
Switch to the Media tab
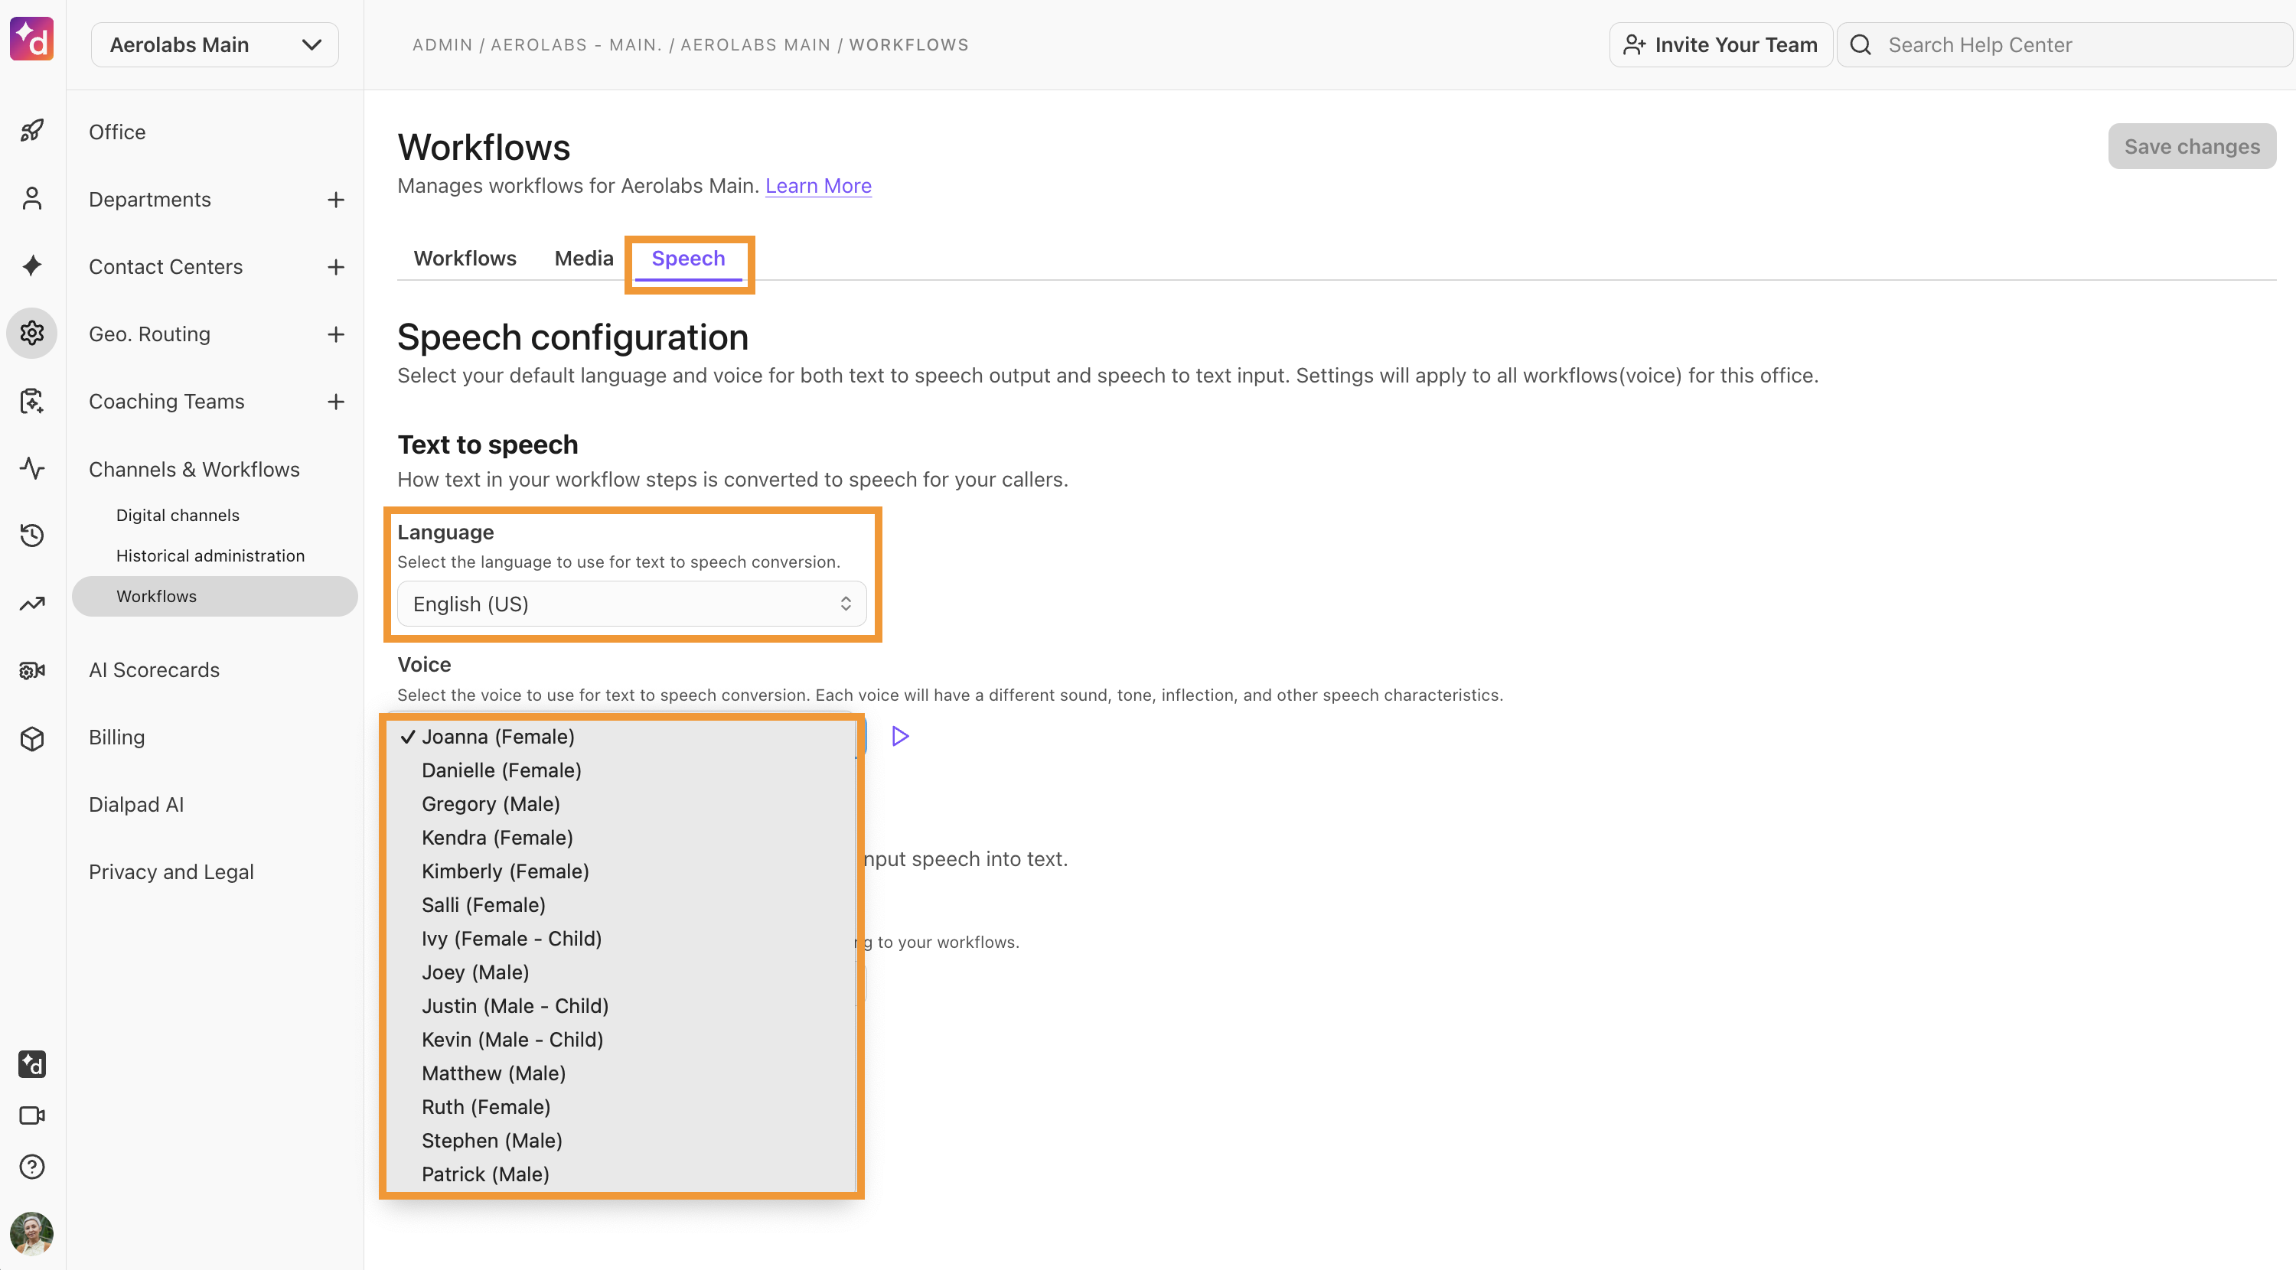pos(584,259)
